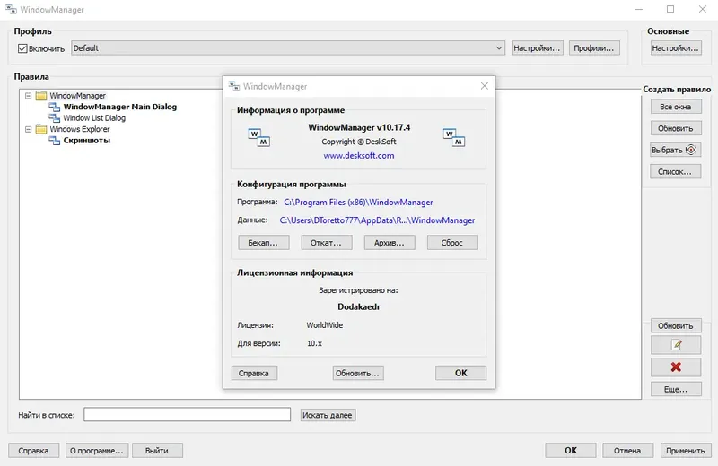
Task: Confirm about dialog with OK
Action: (x=460, y=373)
